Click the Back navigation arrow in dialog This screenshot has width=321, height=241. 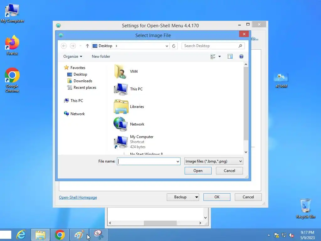pyautogui.click(x=64, y=46)
